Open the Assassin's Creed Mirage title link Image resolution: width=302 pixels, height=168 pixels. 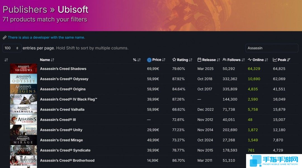point(62,140)
